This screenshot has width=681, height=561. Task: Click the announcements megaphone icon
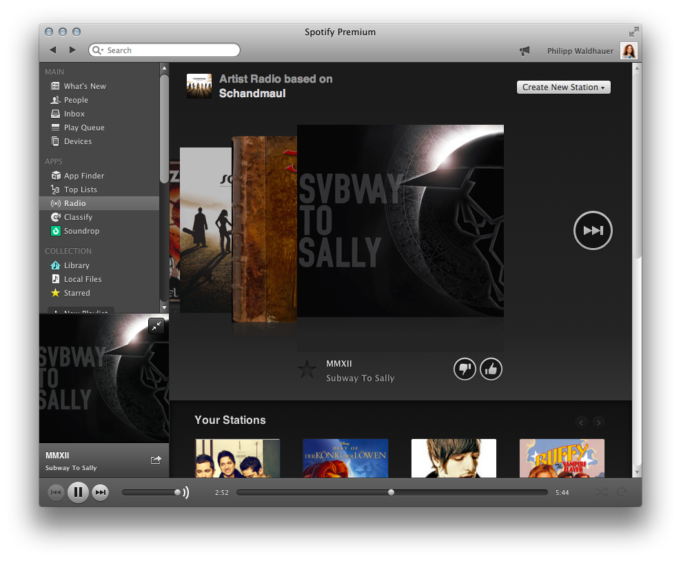[525, 50]
